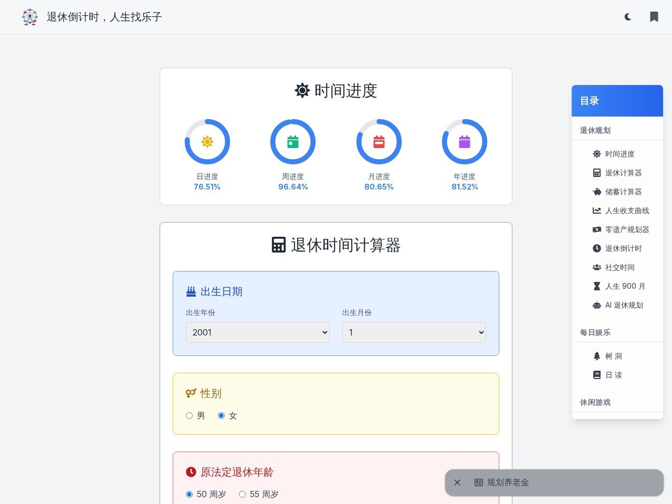Toggle dark mode with the moon icon

point(628,17)
